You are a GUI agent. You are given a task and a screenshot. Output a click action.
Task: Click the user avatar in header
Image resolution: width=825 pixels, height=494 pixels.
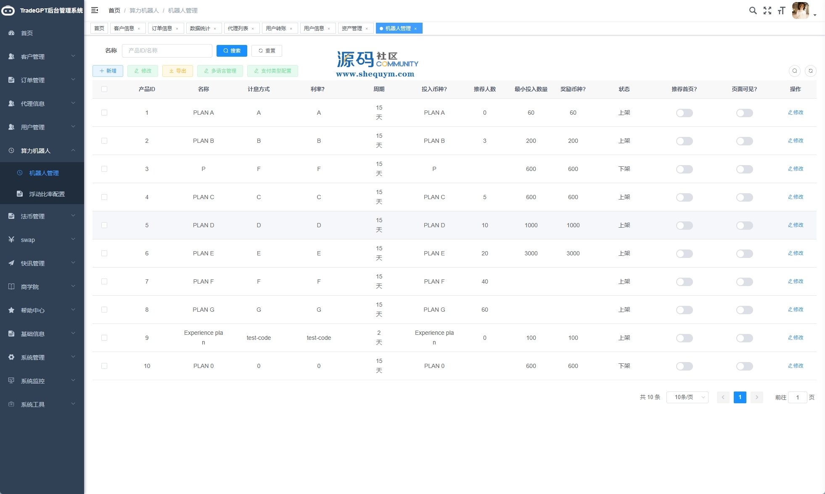pyautogui.click(x=800, y=11)
